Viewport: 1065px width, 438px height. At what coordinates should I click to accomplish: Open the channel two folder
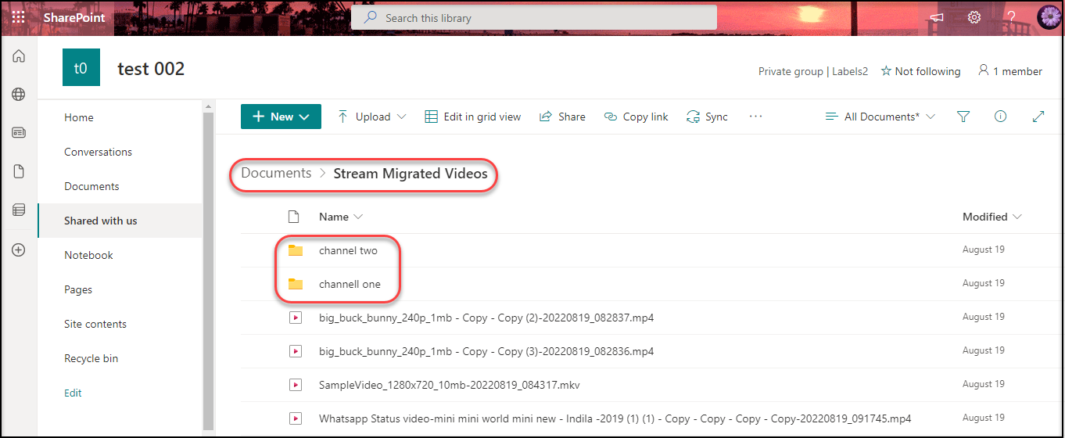pos(348,250)
